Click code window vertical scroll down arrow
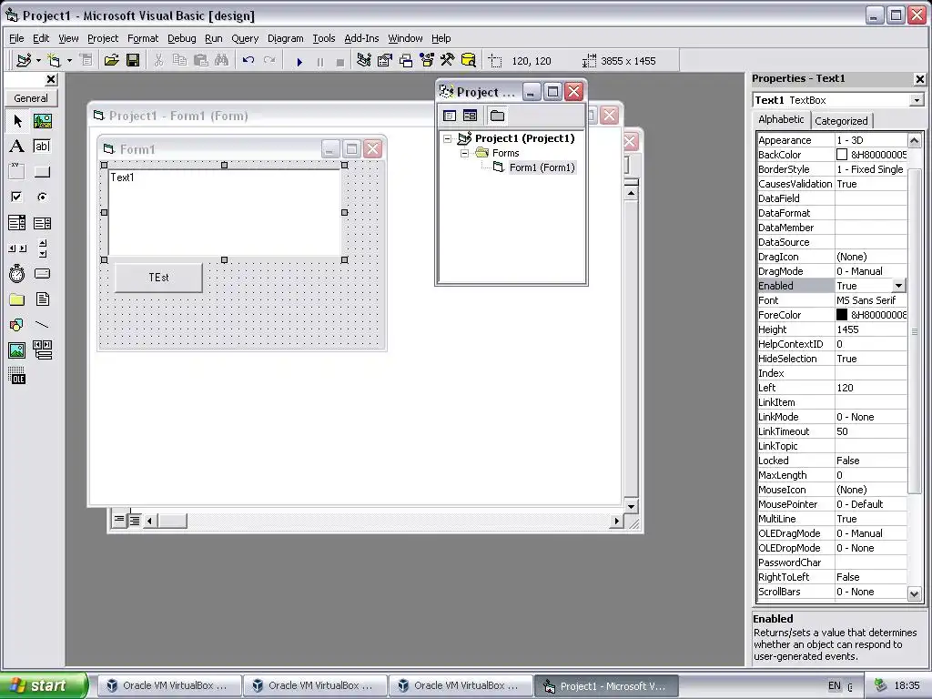The height and width of the screenshot is (699, 932). (631, 506)
